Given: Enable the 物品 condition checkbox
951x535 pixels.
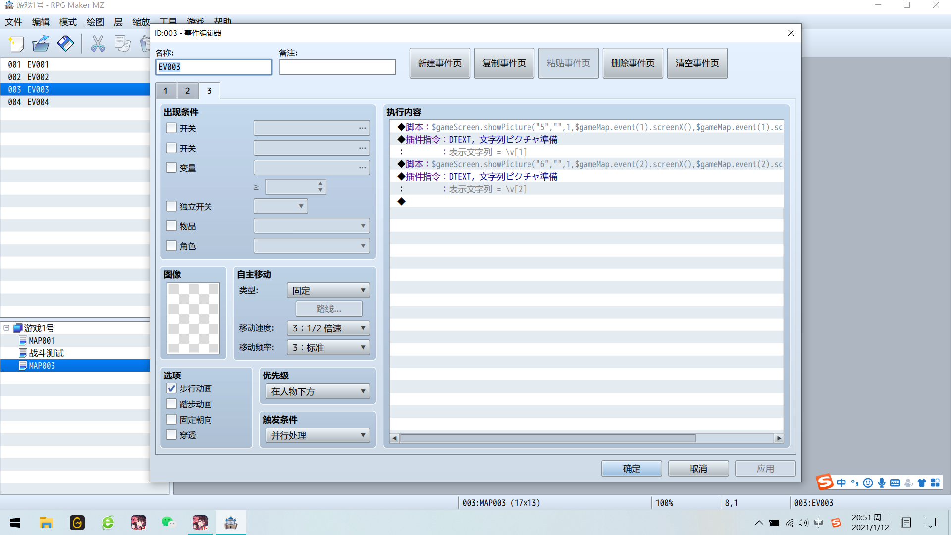Looking at the screenshot, I should click(x=171, y=226).
